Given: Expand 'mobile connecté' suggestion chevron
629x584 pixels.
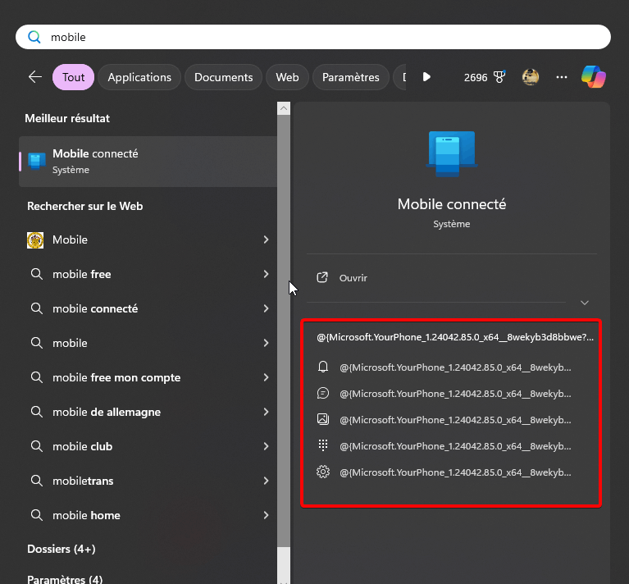Looking at the screenshot, I should click(266, 308).
